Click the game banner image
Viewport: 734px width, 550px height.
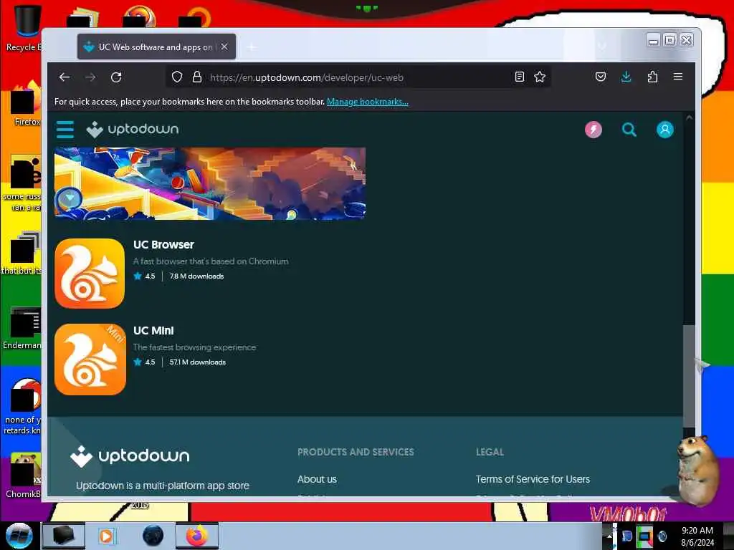click(x=210, y=183)
